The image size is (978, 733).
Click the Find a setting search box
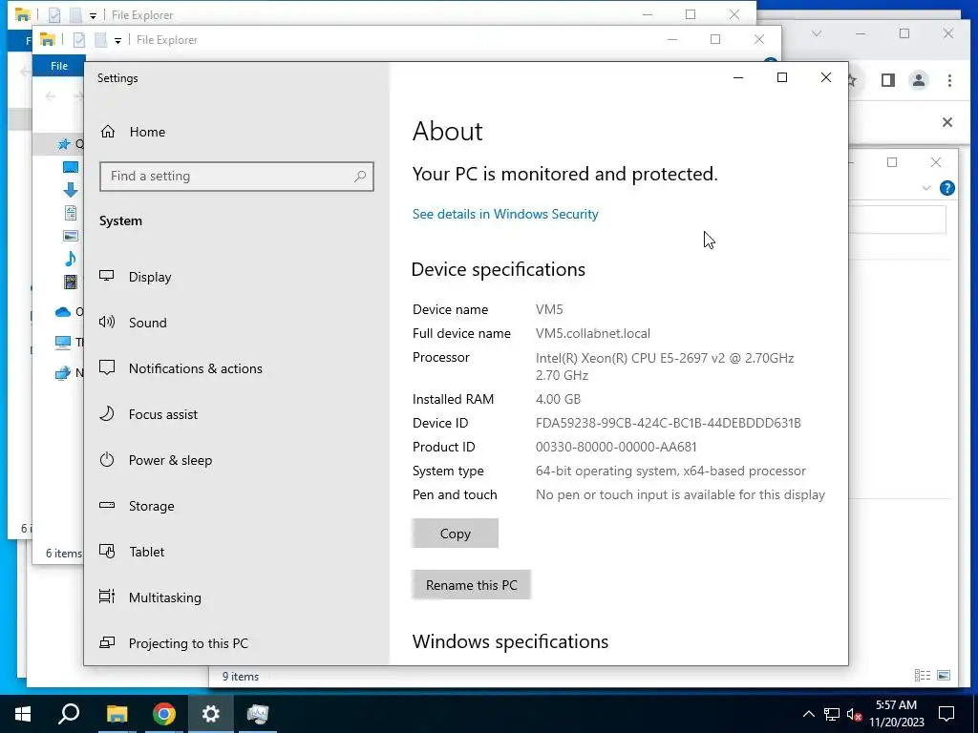tap(237, 177)
